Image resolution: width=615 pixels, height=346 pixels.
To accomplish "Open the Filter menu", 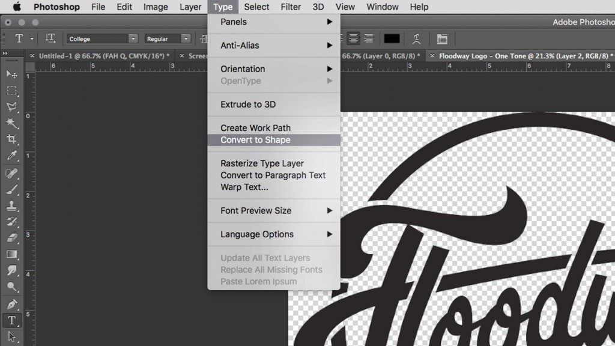I will pyautogui.click(x=291, y=7).
